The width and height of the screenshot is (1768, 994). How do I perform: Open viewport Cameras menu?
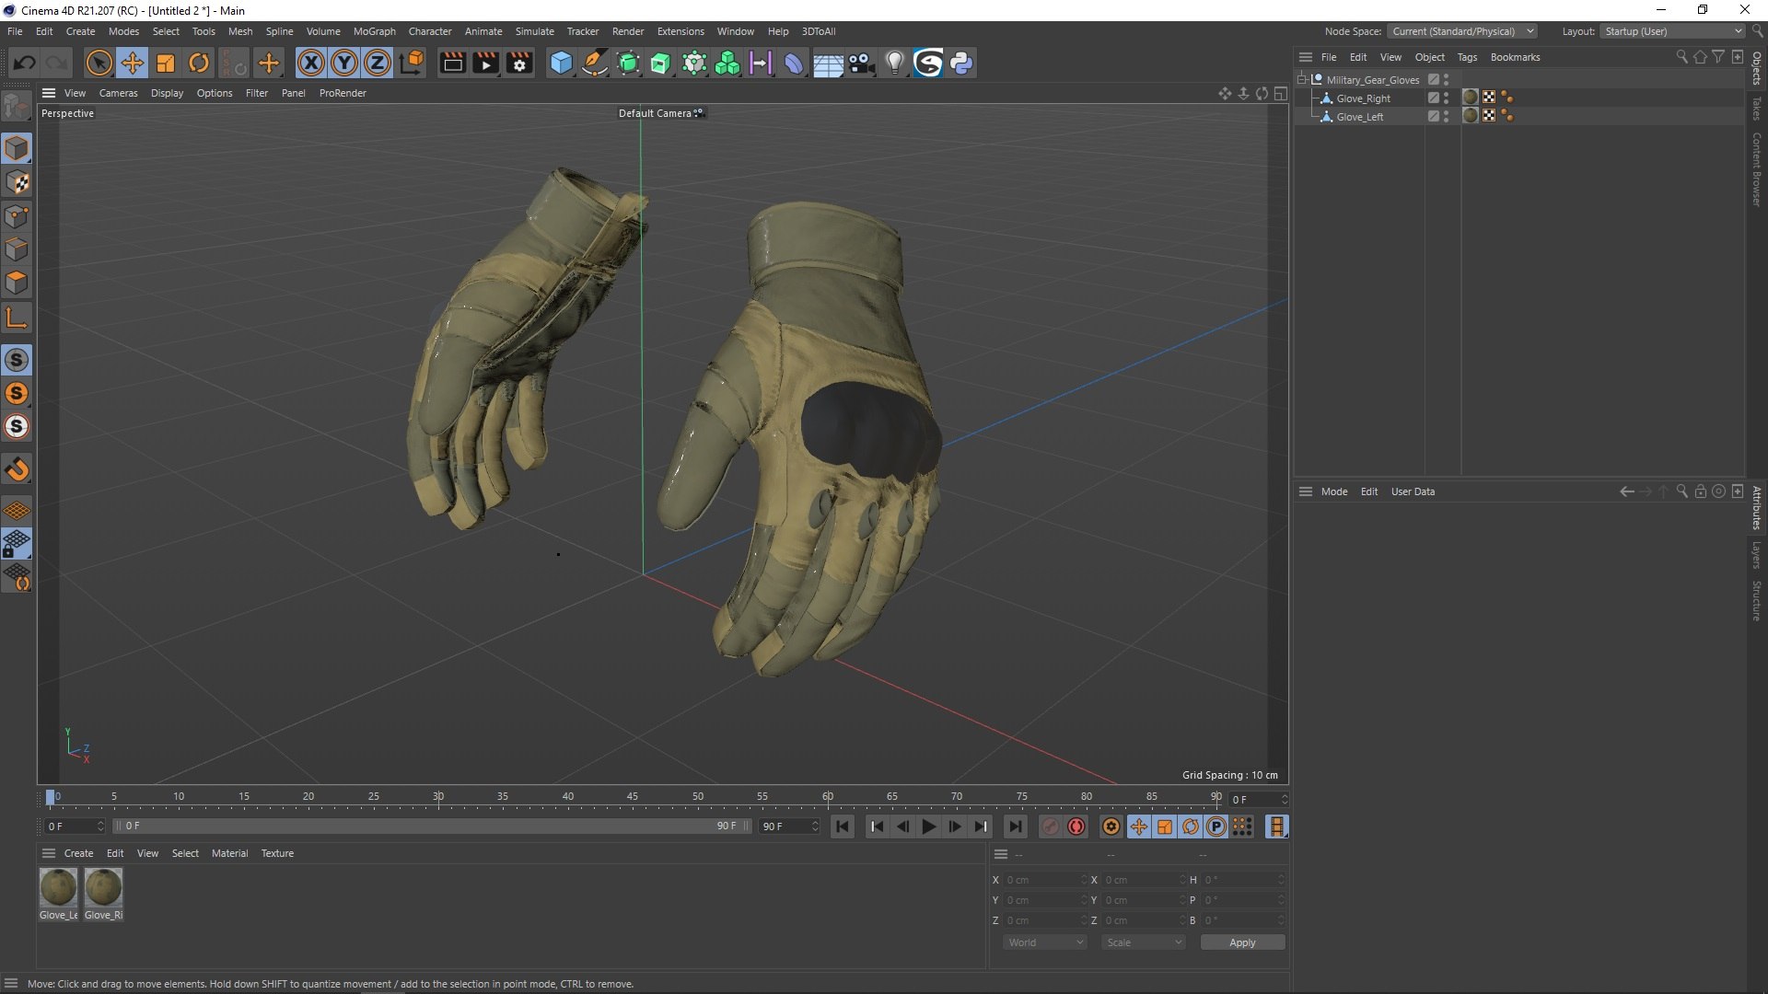tap(118, 93)
